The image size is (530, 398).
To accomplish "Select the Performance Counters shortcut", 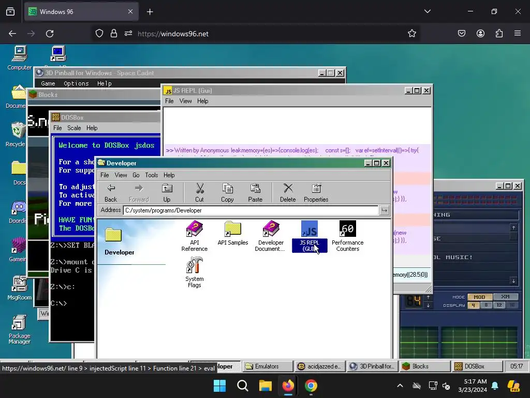I will coord(347,236).
